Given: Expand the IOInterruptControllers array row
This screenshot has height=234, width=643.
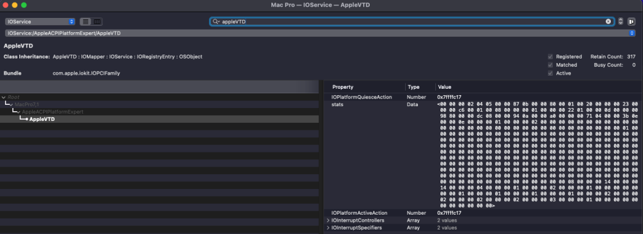Looking at the screenshot, I should [328, 221].
